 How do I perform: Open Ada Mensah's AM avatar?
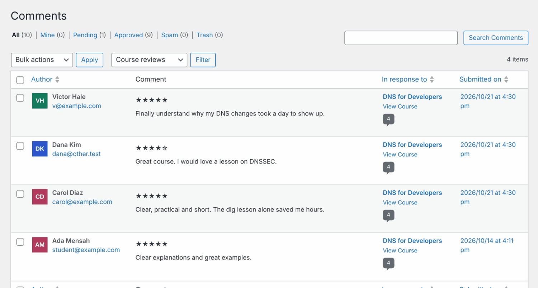pyautogui.click(x=40, y=245)
